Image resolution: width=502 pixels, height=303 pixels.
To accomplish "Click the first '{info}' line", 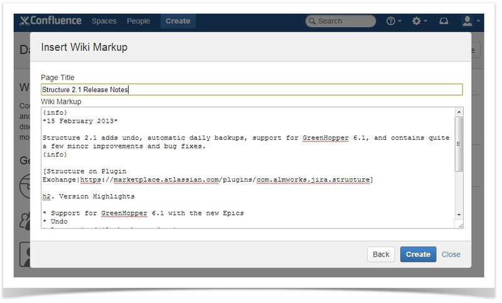I will [x=55, y=113].
